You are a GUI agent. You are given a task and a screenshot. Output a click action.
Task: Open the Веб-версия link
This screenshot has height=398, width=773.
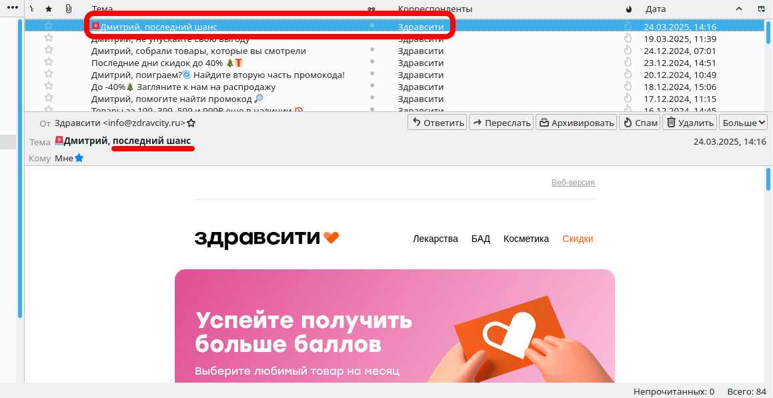573,182
